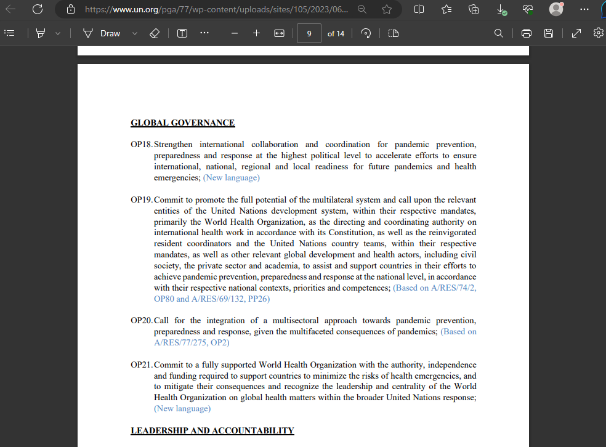Select the PDF highlight tool

pos(40,33)
